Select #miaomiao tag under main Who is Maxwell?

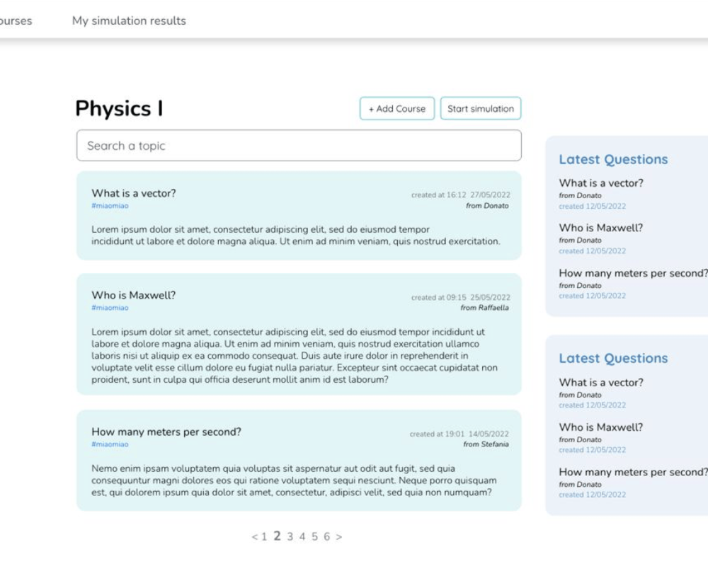point(110,308)
